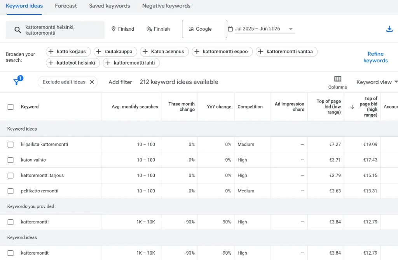Click the €19.09 high bid value
The height and width of the screenshot is (260, 398).
[x=370, y=145]
